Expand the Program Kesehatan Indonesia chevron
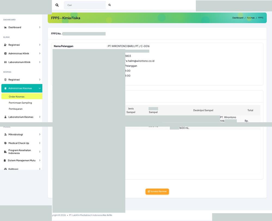 (x=39, y=152)
